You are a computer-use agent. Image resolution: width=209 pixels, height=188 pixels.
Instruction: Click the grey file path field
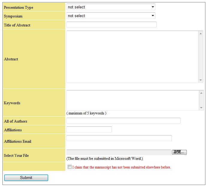click(118, 152)
